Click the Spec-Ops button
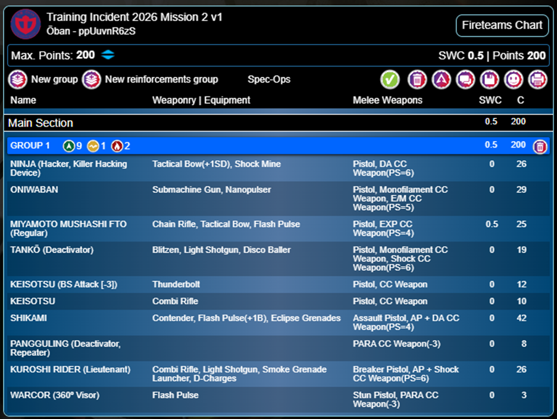 coord(269,79)
